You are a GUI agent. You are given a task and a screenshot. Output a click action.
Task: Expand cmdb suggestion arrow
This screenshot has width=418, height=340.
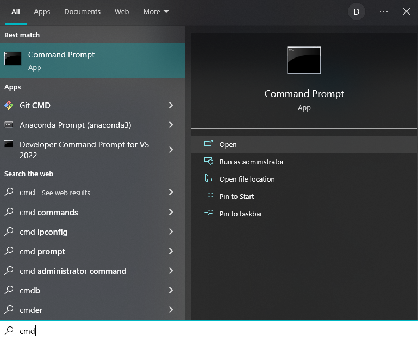point(171,290)
